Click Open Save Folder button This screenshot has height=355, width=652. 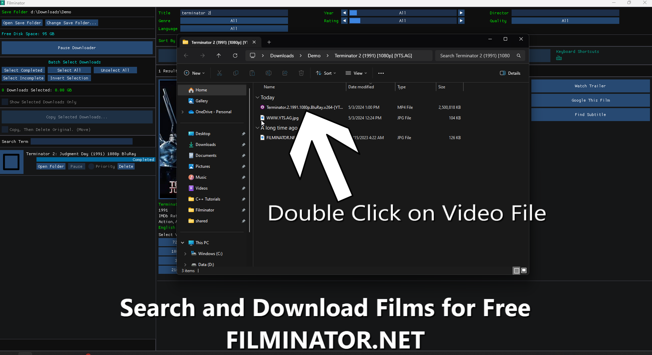(x=22, y=23)
